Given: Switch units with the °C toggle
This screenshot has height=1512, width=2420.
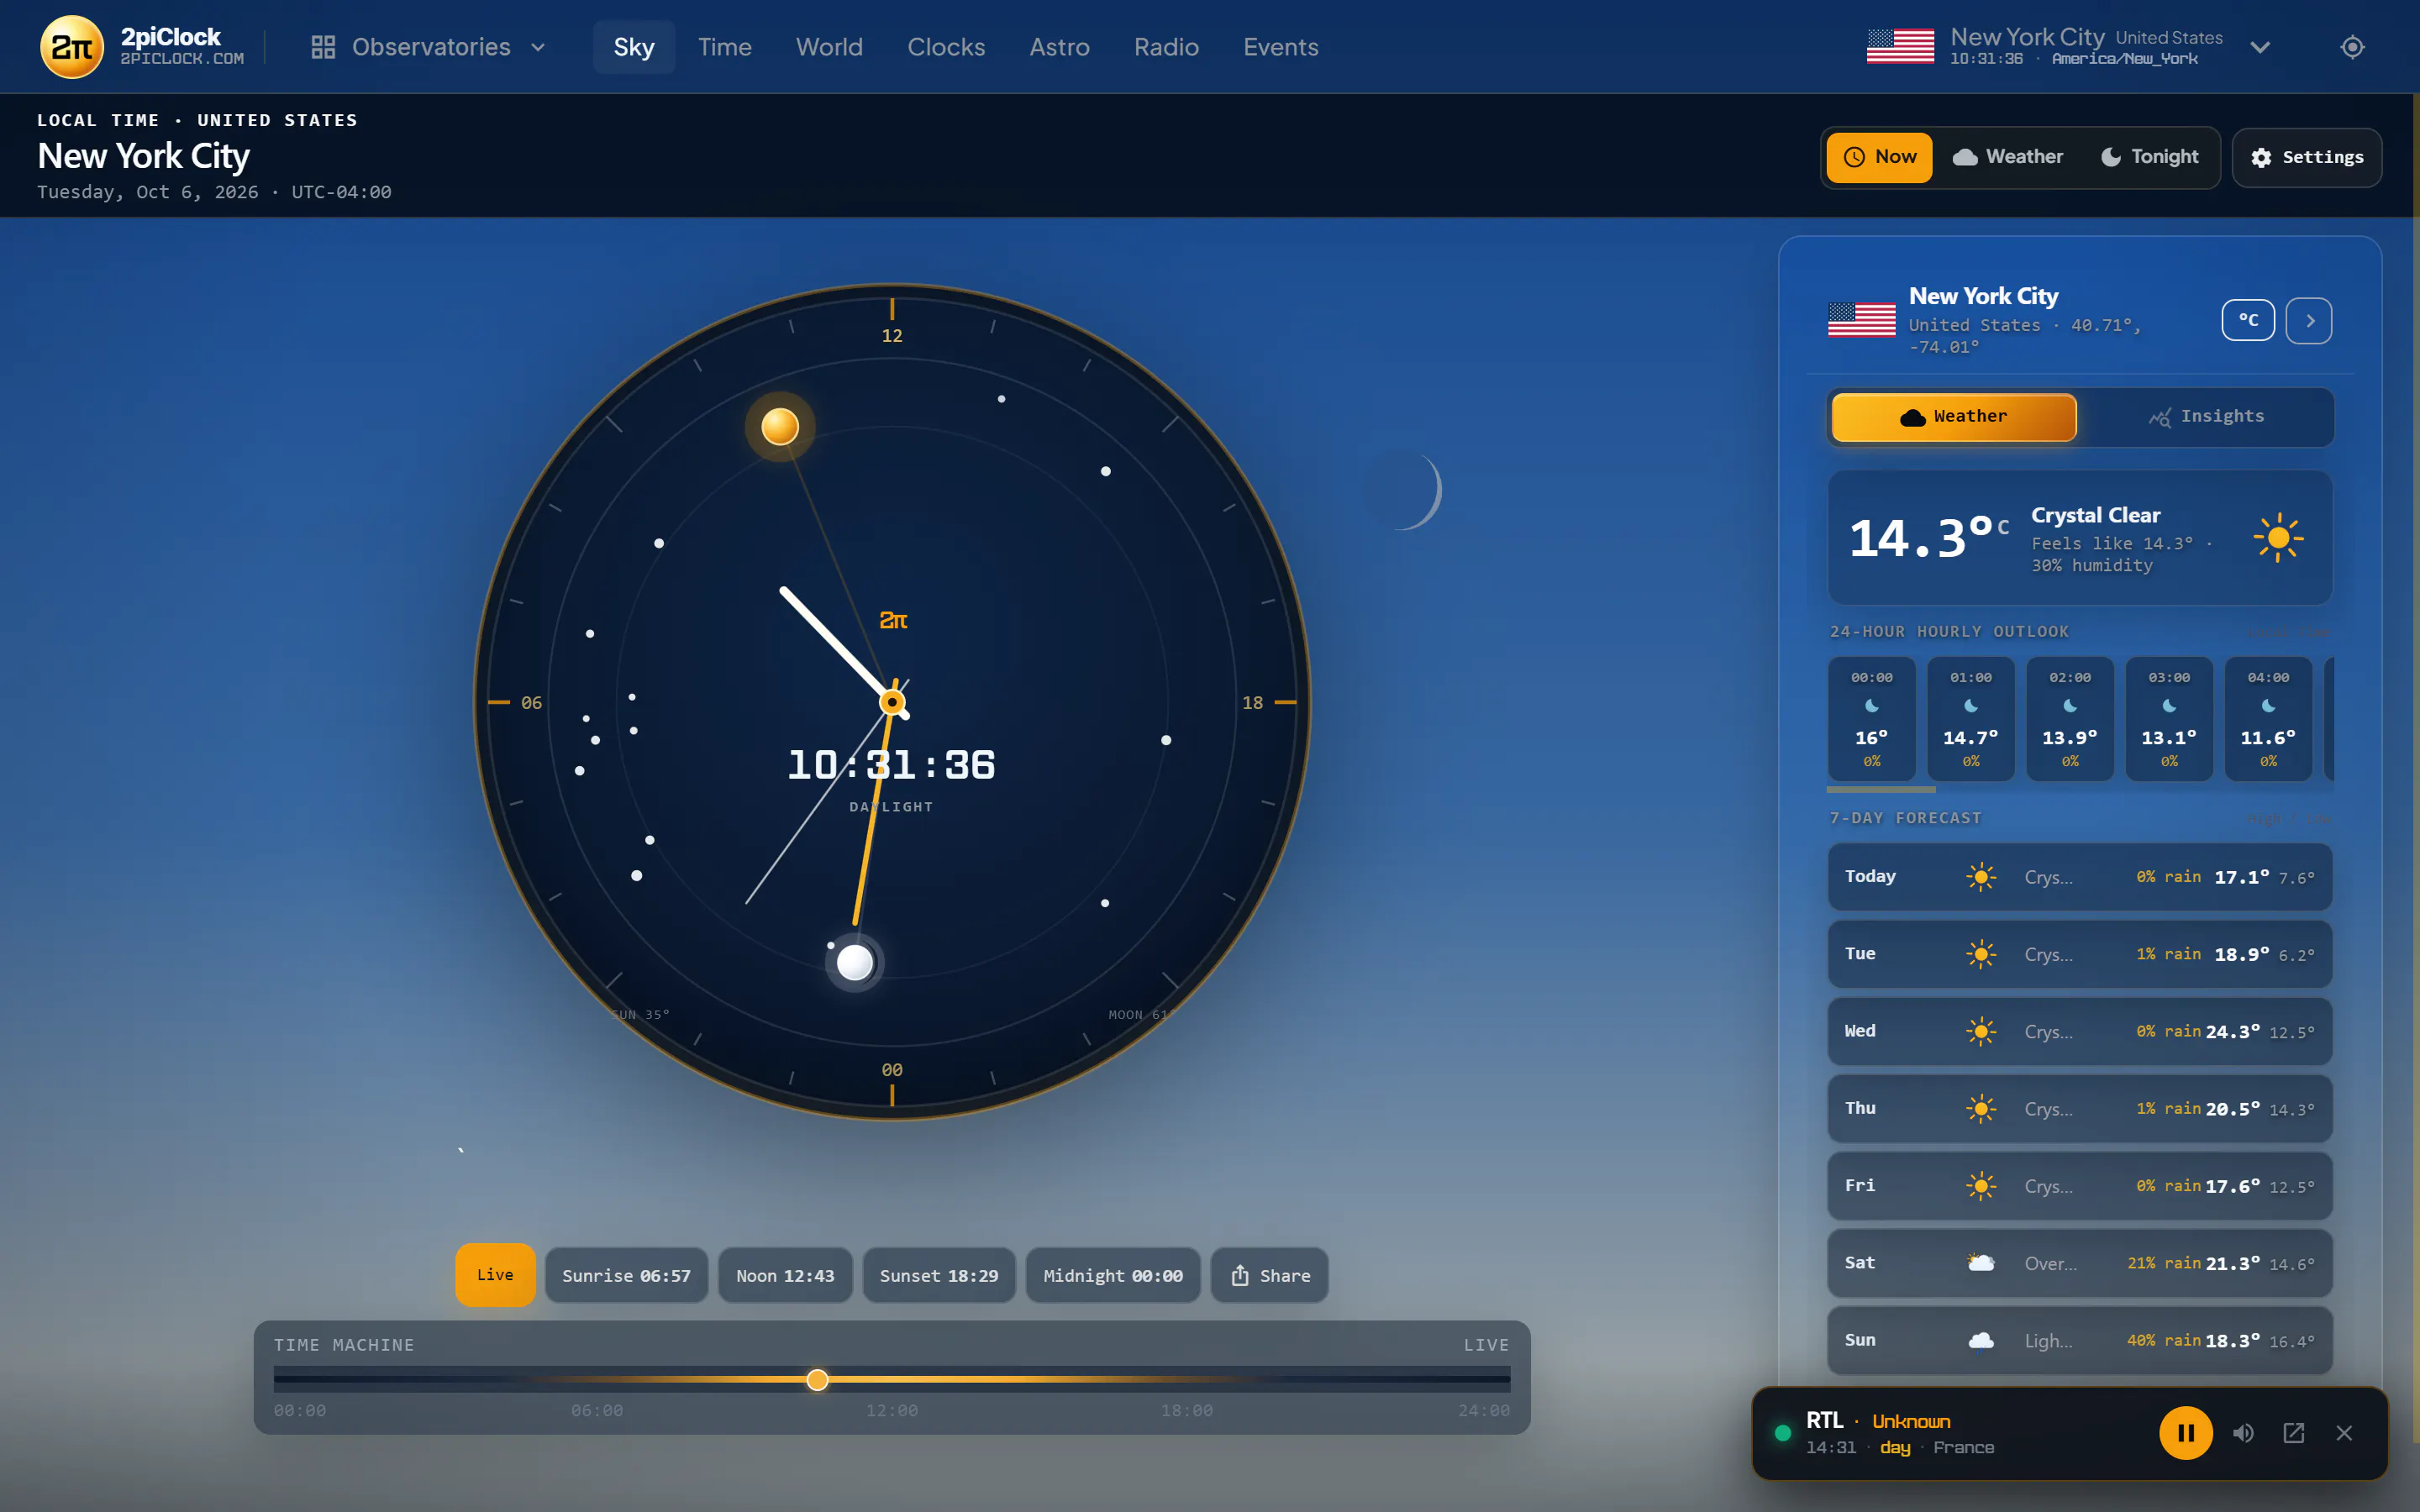Looking at the screenshot, I should click(x=2248, y=320).
